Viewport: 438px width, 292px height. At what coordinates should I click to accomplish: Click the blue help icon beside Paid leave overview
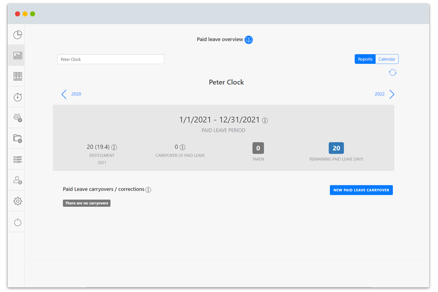tap(249, 40)
